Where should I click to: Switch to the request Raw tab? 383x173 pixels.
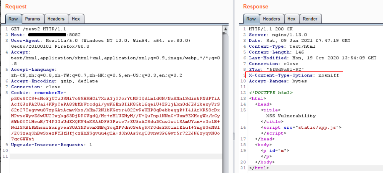[13, 19]
